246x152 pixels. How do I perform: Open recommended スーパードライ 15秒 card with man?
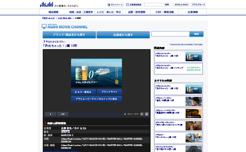coord(178,101)
